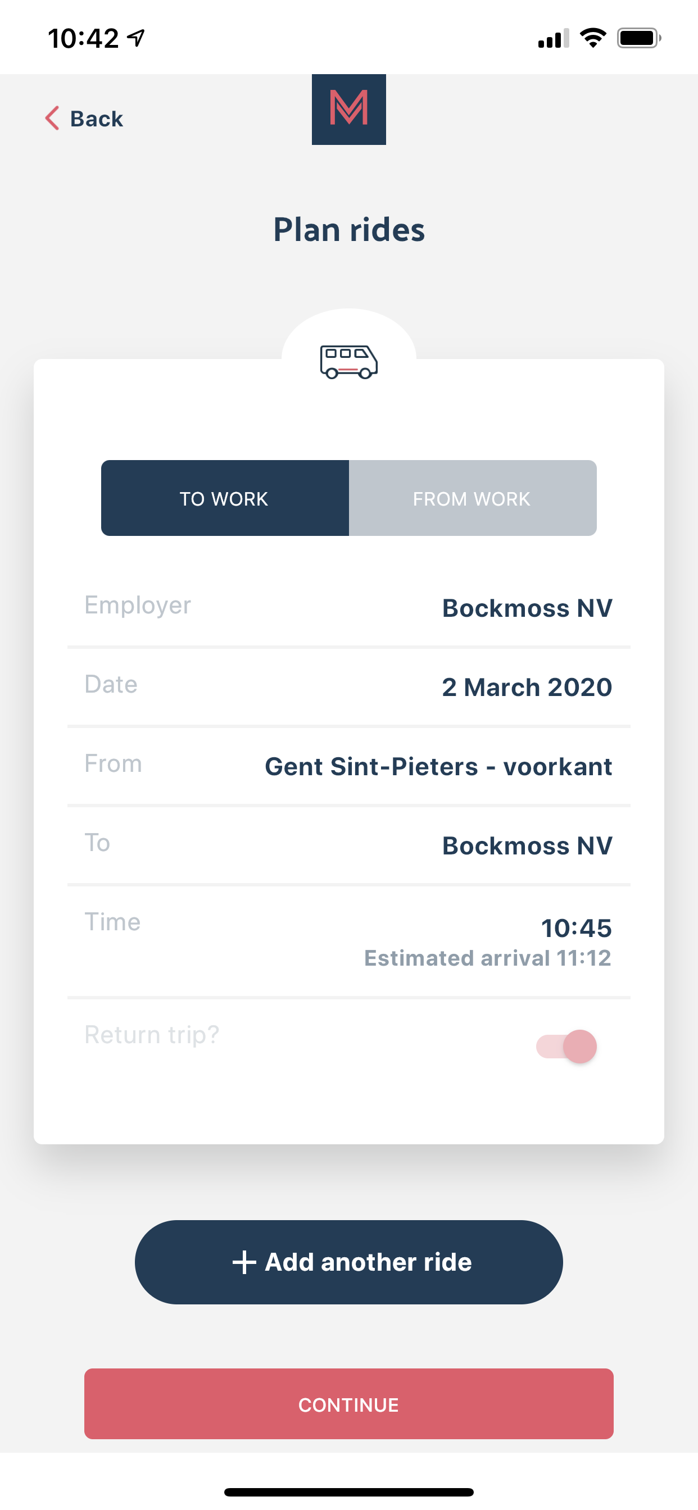Tap the Add another ride button
Screen dimensions: 698x1510
pyautogui.click(x=348, y=1262)
